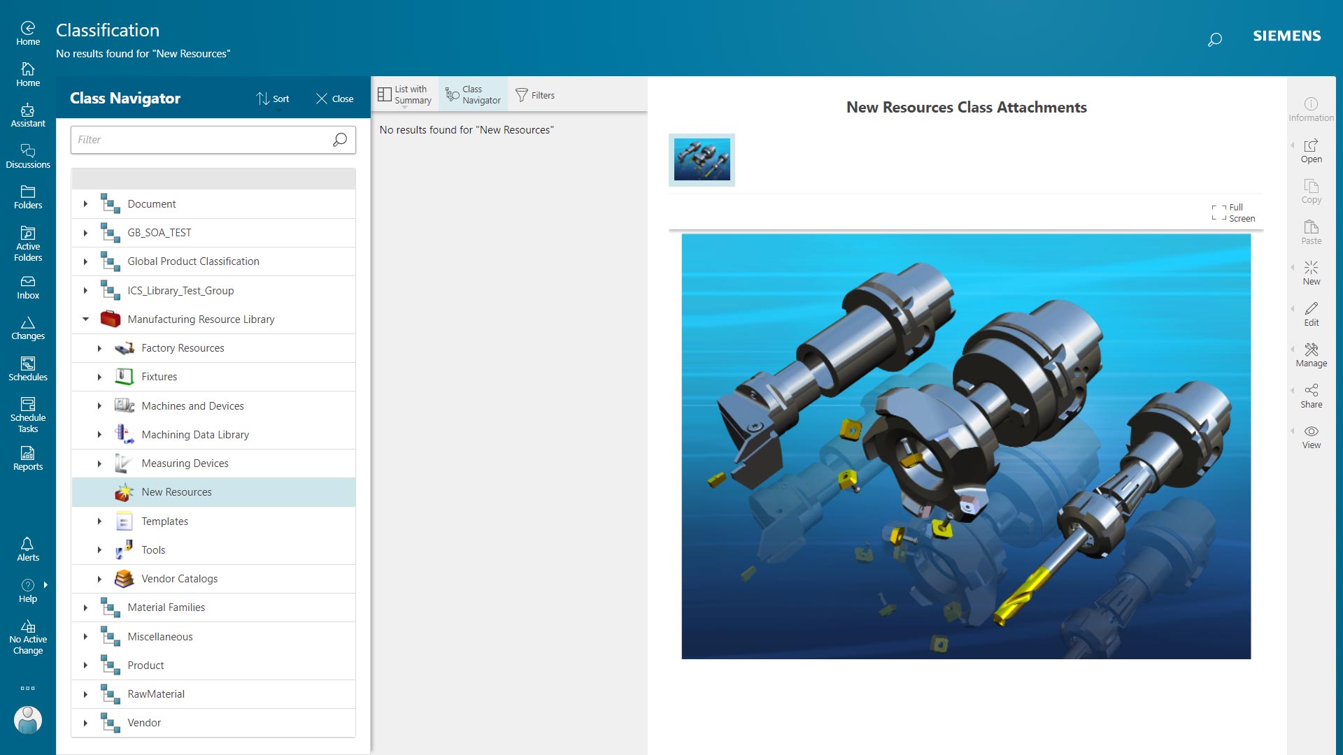Image resolution: width=1343 pixels, height=755 pixels.
Task: Open the Edit action on the right
Action: point(1312,312)
